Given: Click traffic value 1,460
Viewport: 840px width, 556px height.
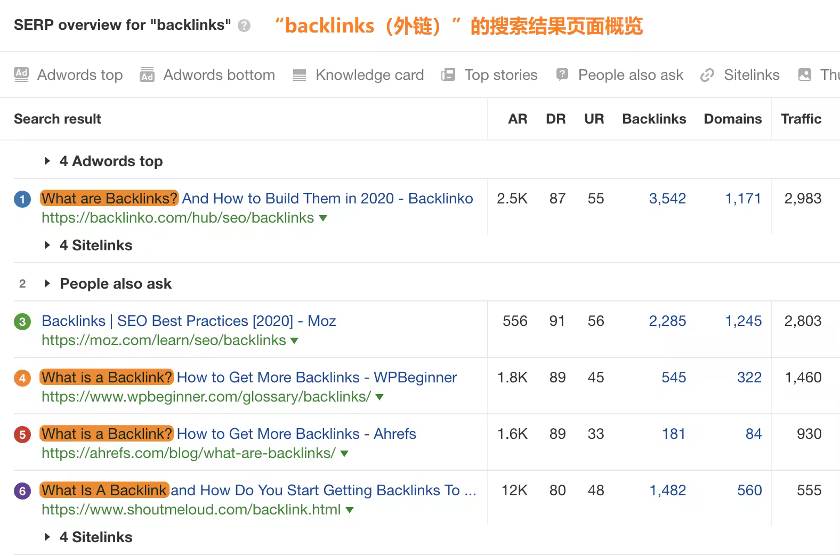Looking at the screenshot, I should click(x=803, y=378).
